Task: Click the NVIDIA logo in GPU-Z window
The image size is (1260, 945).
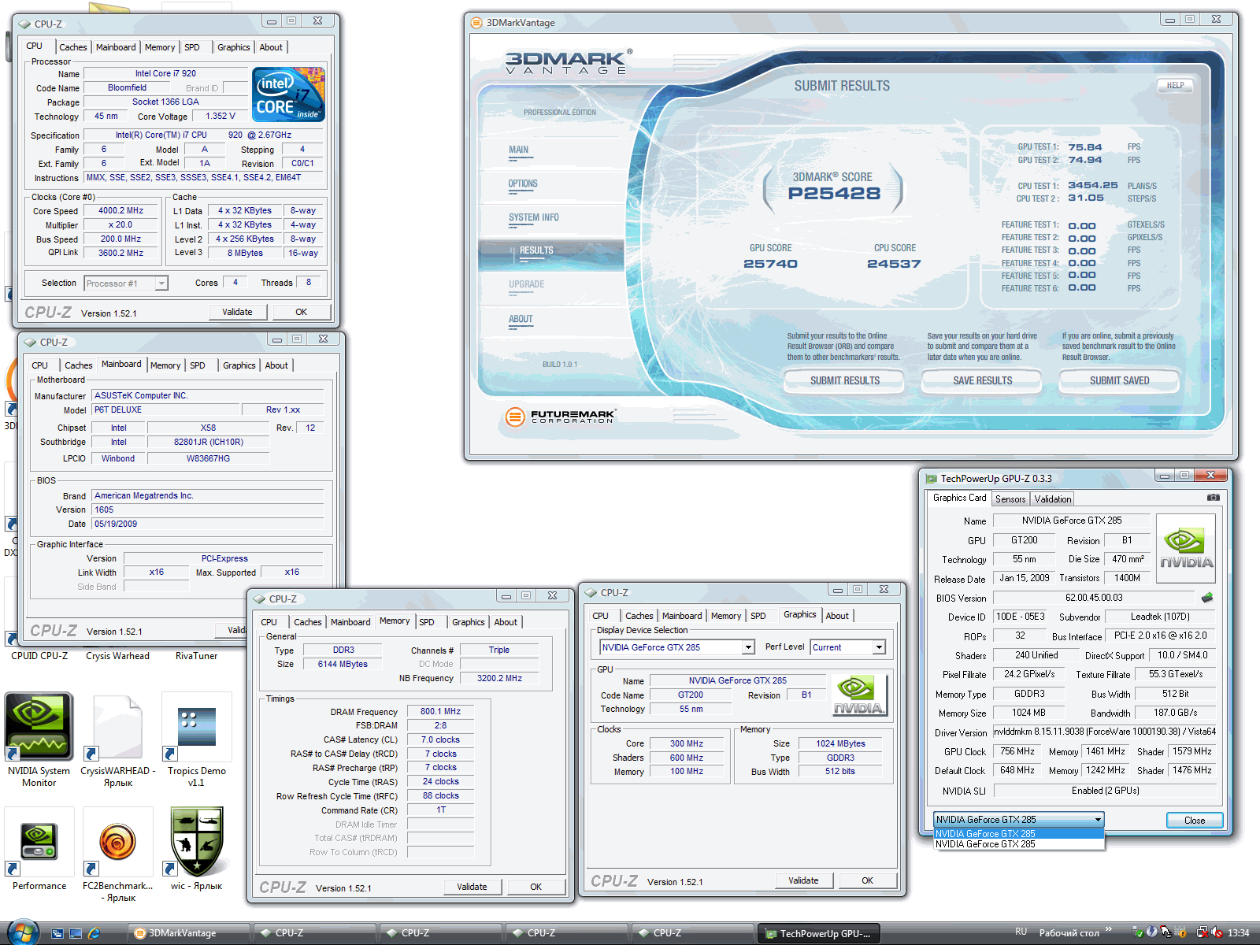Action: coord(1186,547)
